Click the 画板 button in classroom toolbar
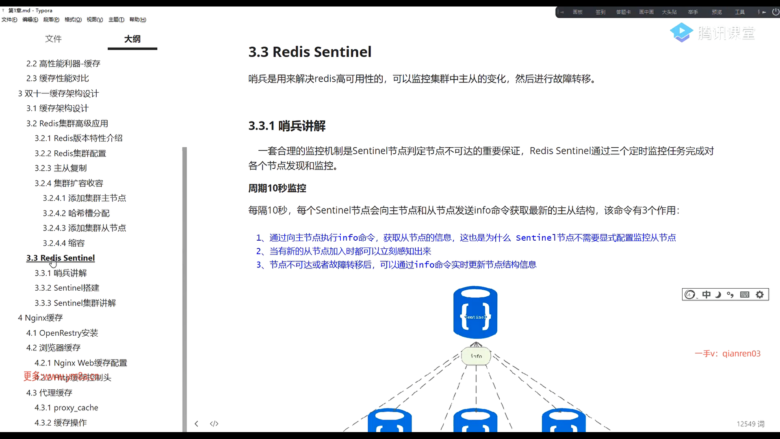Viewport: 780px width, 439px height. coord(578,12)
